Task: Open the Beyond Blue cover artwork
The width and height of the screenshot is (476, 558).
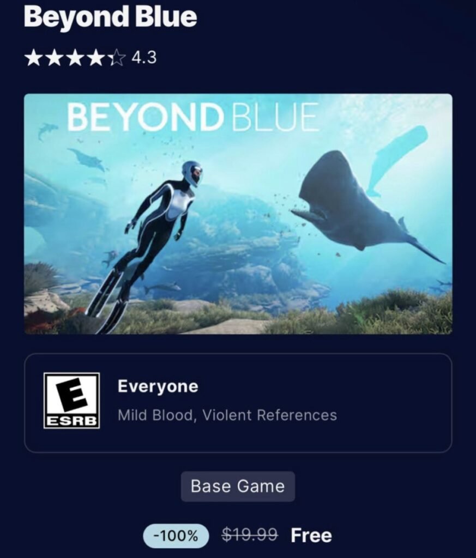Action: [x=238, y=214]
